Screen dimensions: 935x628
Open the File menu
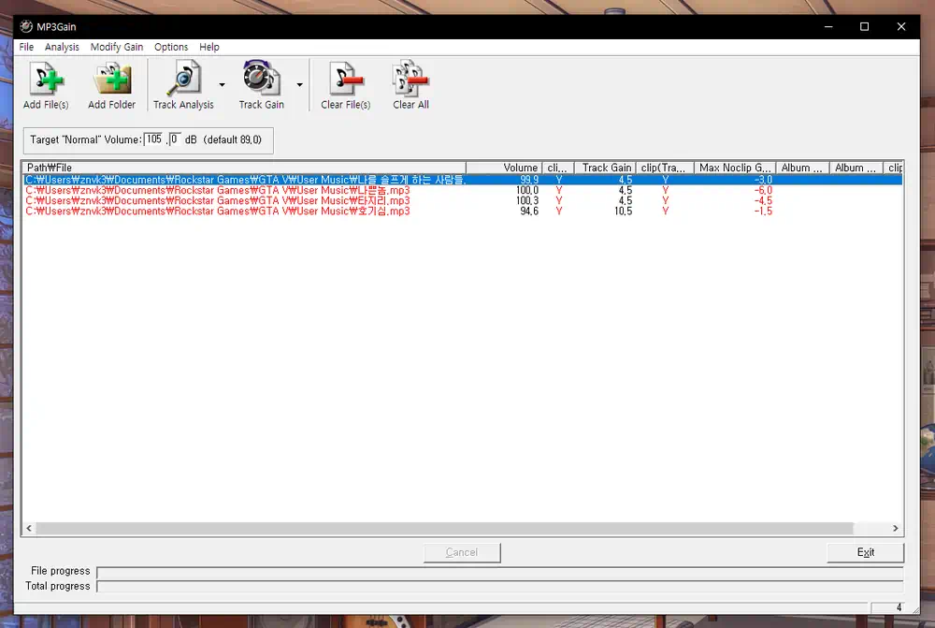click(26, 47)
